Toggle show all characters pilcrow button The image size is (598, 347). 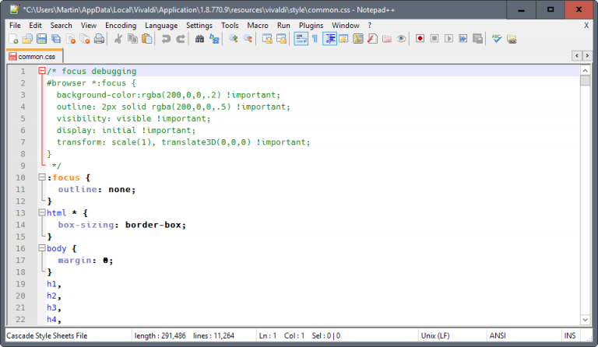coord(315,38)
